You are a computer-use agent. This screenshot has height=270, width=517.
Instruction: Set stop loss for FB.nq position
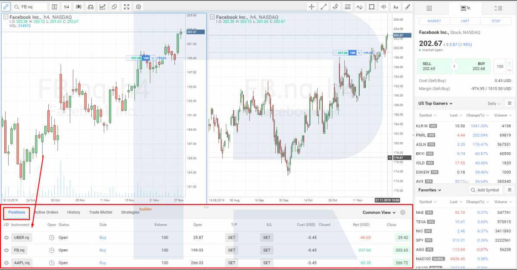[267, 250]
